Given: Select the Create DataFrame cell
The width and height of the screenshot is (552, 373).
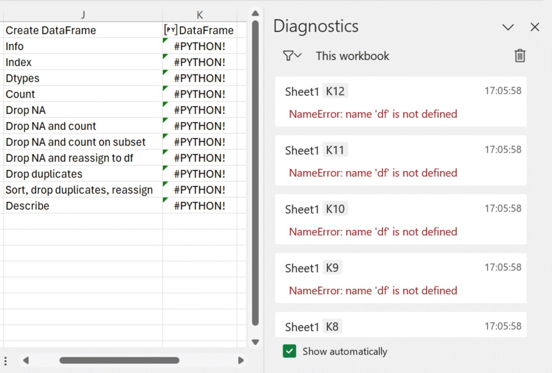Looking at the screenshot, I should [83, 30].
